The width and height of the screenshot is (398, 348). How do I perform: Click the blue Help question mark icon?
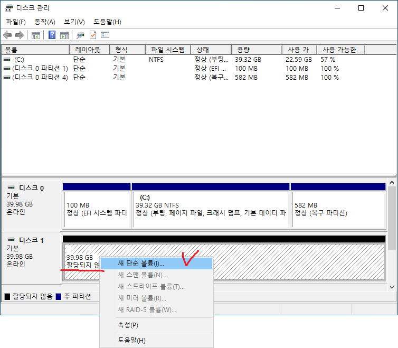52,35
